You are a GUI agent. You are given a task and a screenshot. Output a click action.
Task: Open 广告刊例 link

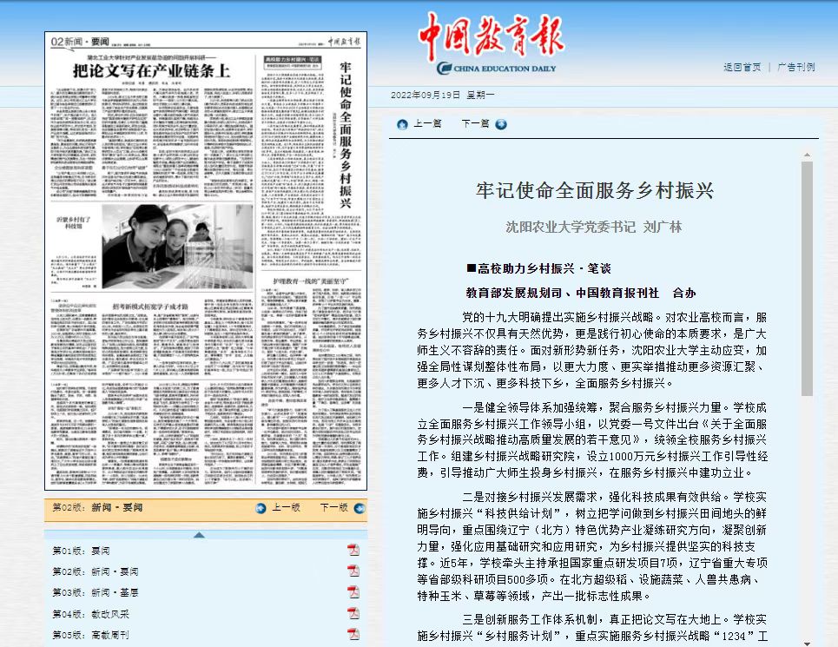[796, 68]
